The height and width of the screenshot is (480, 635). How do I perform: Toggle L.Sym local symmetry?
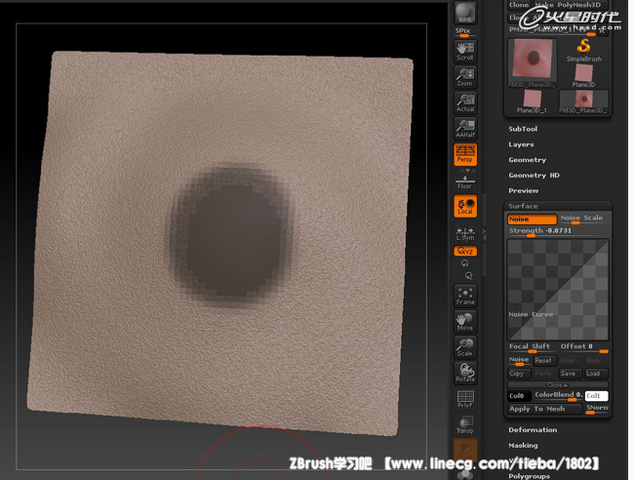tap(465, 234)
